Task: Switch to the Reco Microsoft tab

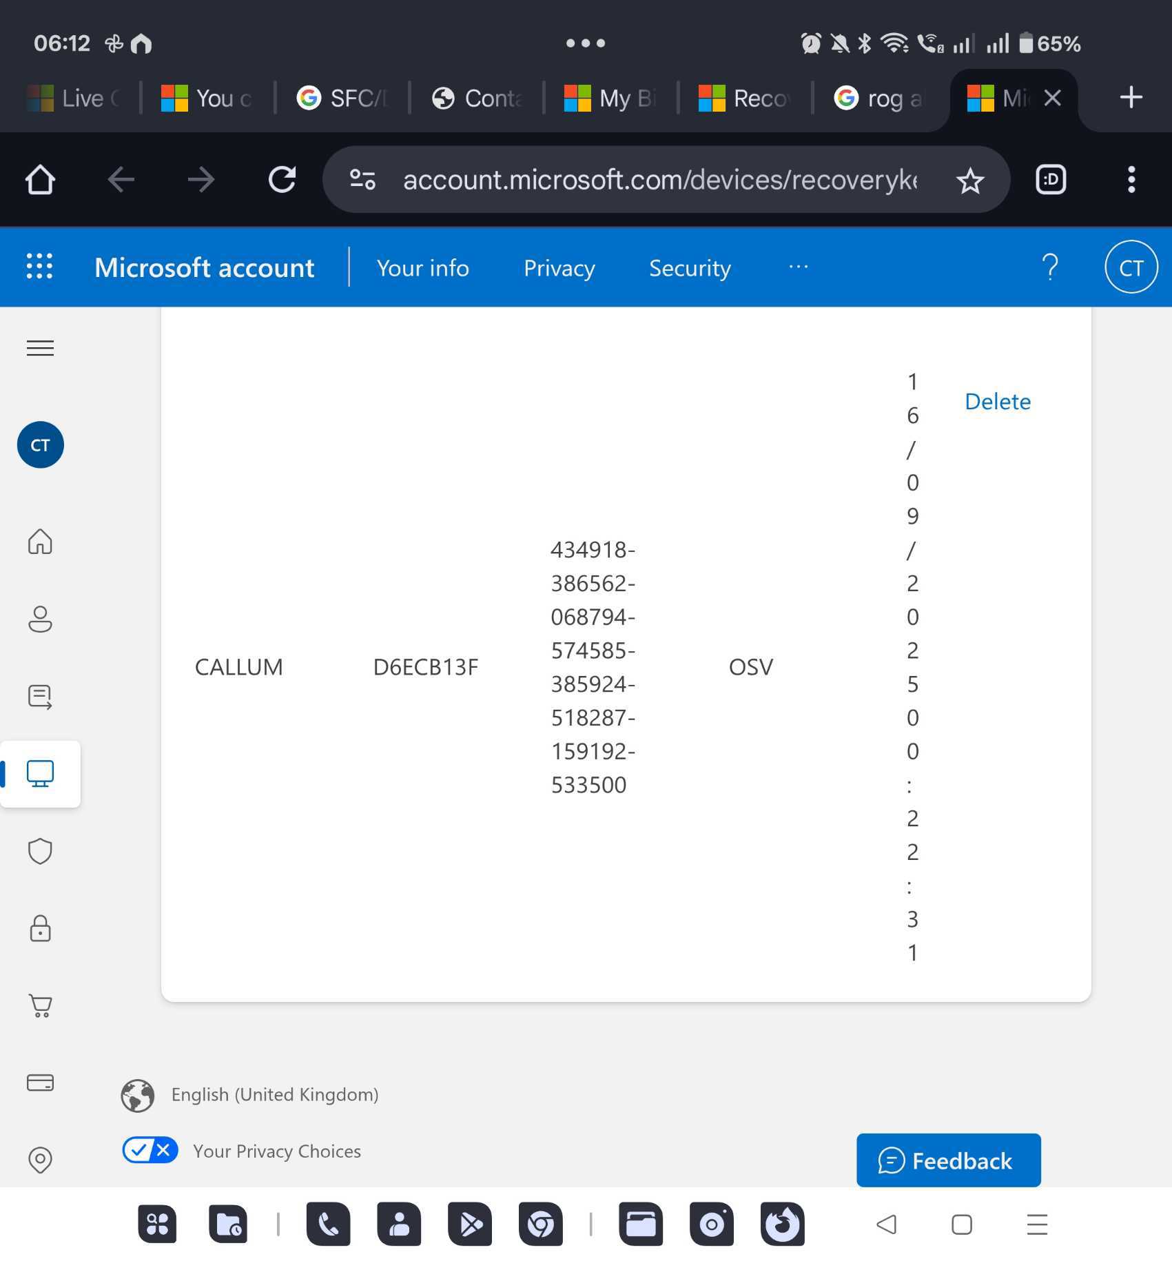Action: [746, 98]
